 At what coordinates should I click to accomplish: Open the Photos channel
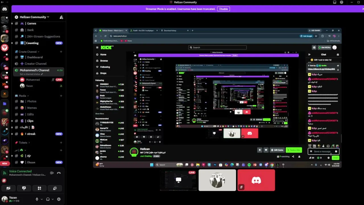pyautogui.click(x=38, y=101)
